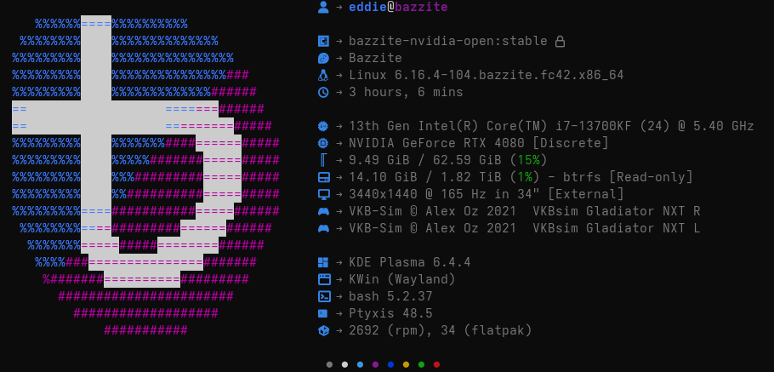This screenshot has height=372, width=774.
Task: Click the text 'Ptyxis 48.5'
Action: [390, 313]
